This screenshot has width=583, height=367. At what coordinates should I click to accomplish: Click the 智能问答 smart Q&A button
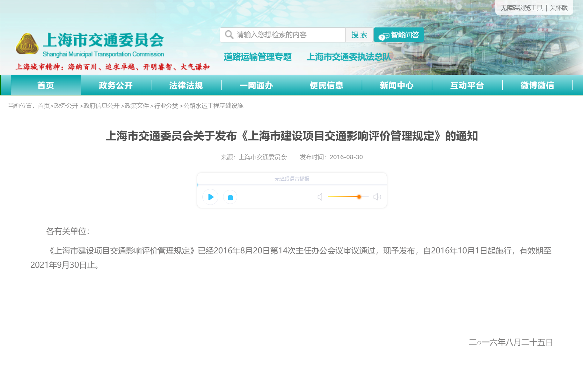399,35
